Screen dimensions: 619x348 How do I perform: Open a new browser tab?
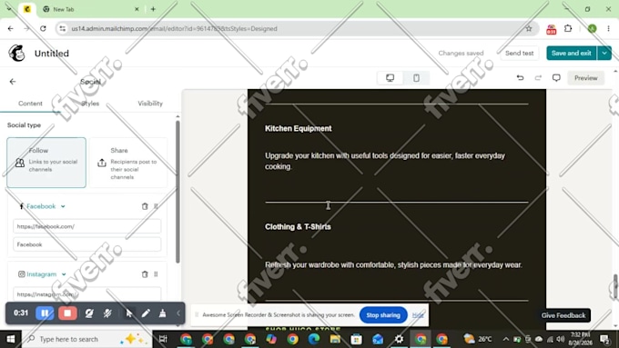[153, 9]
